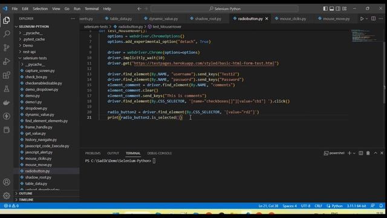This screenshot has height=218, width=387.
Task: Kill the terminal with trash icon
Action: (x=368, y=153)
